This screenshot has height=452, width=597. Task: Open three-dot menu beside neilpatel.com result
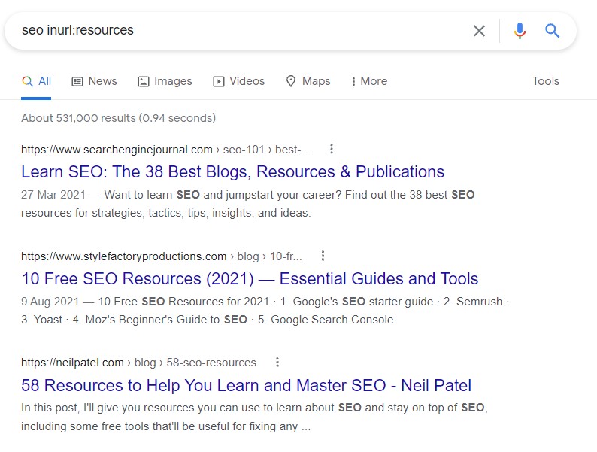(x=277, y=363)
